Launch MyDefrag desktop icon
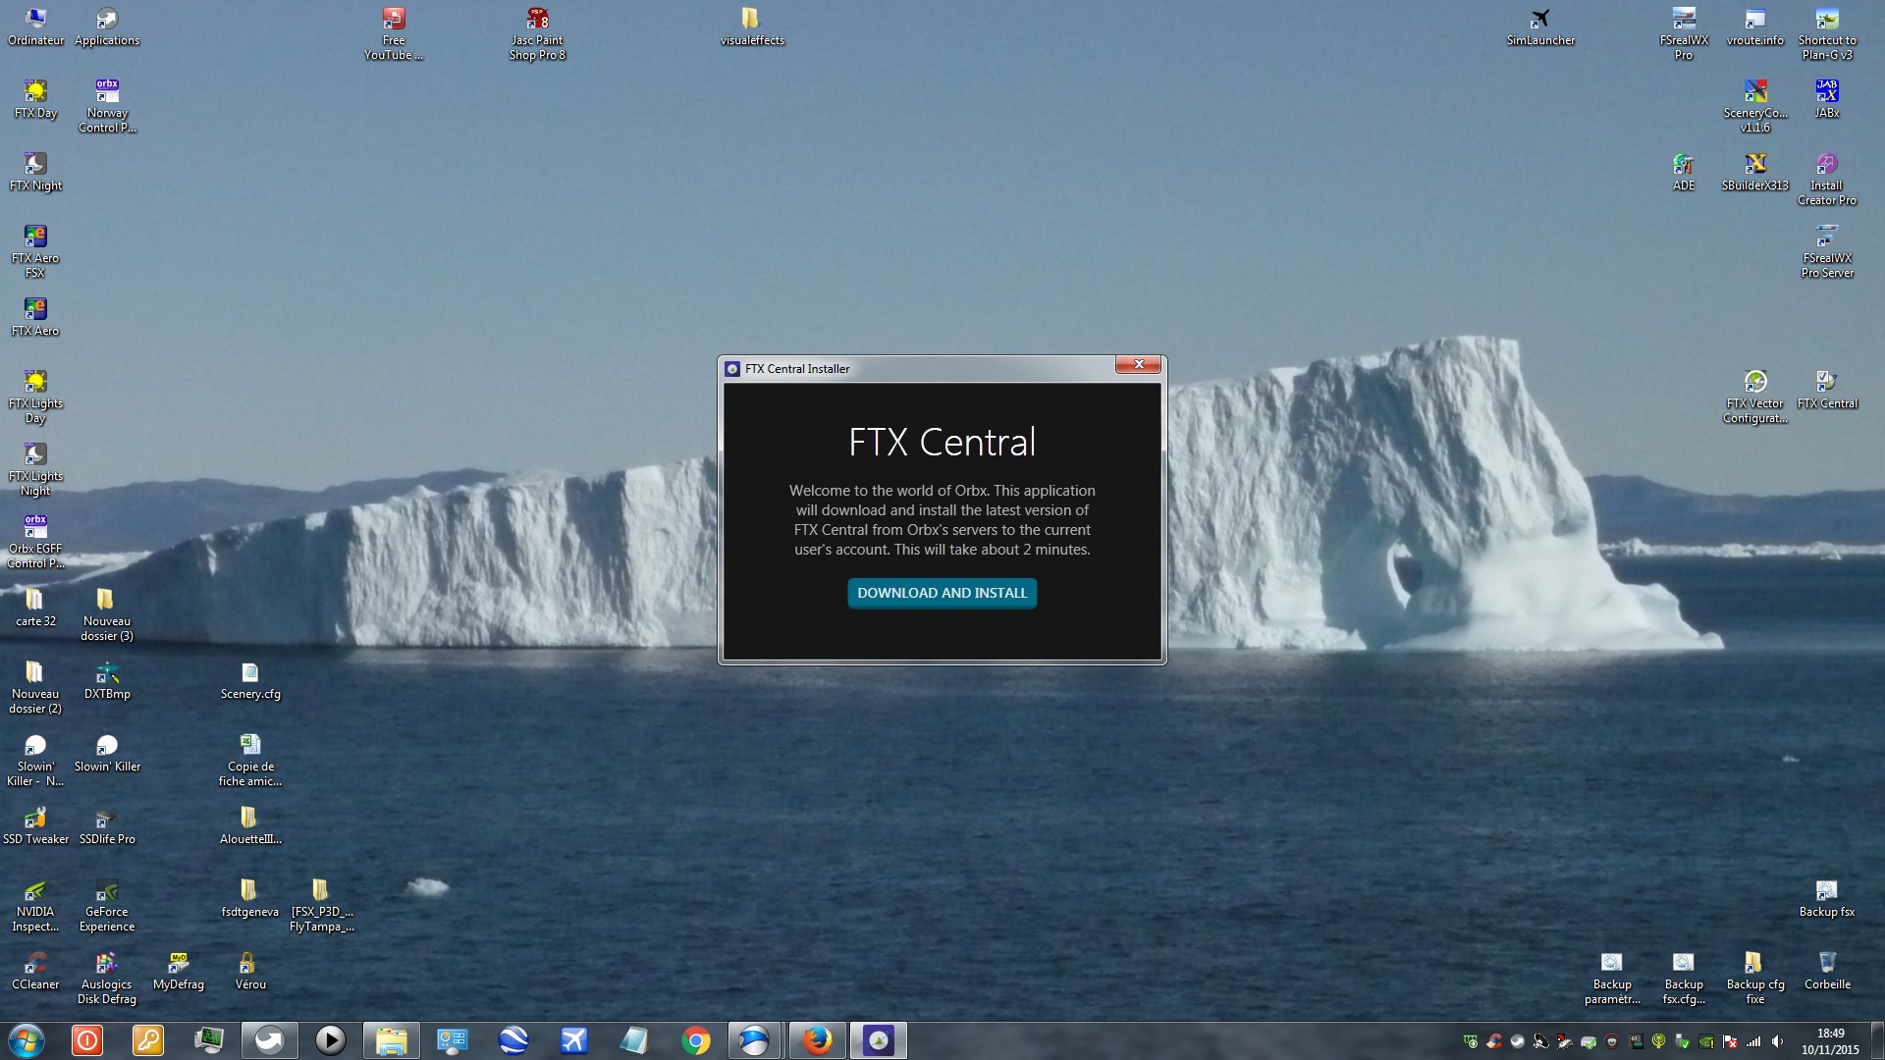The image size is (1885, 1060). pyautogui.click(x=179, y=971)
